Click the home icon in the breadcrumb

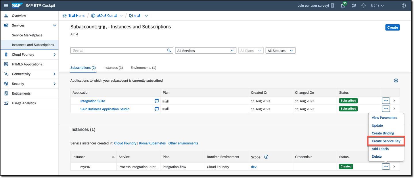click(65, 16)
